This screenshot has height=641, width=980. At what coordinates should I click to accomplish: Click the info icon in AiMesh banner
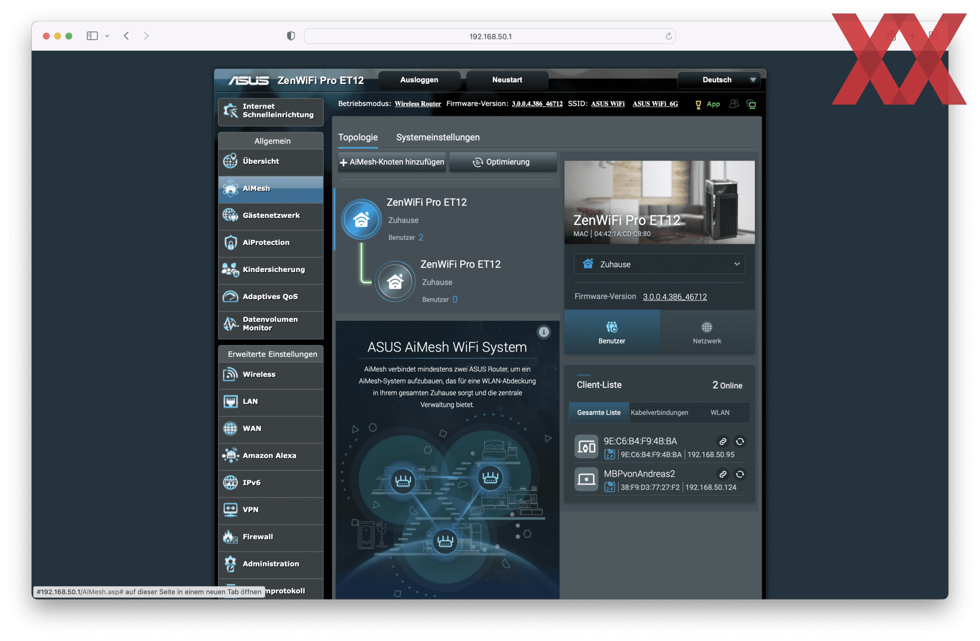click(x=544, y=332)
